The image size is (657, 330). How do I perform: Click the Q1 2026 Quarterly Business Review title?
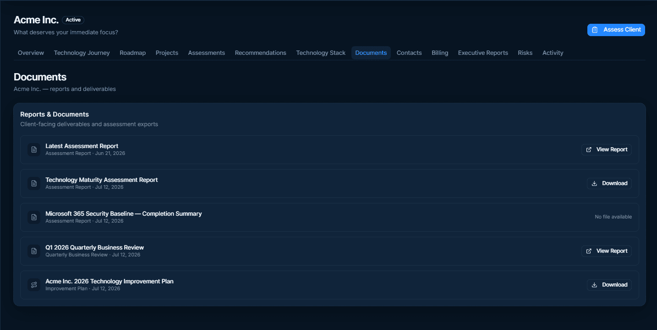point(95,248)
